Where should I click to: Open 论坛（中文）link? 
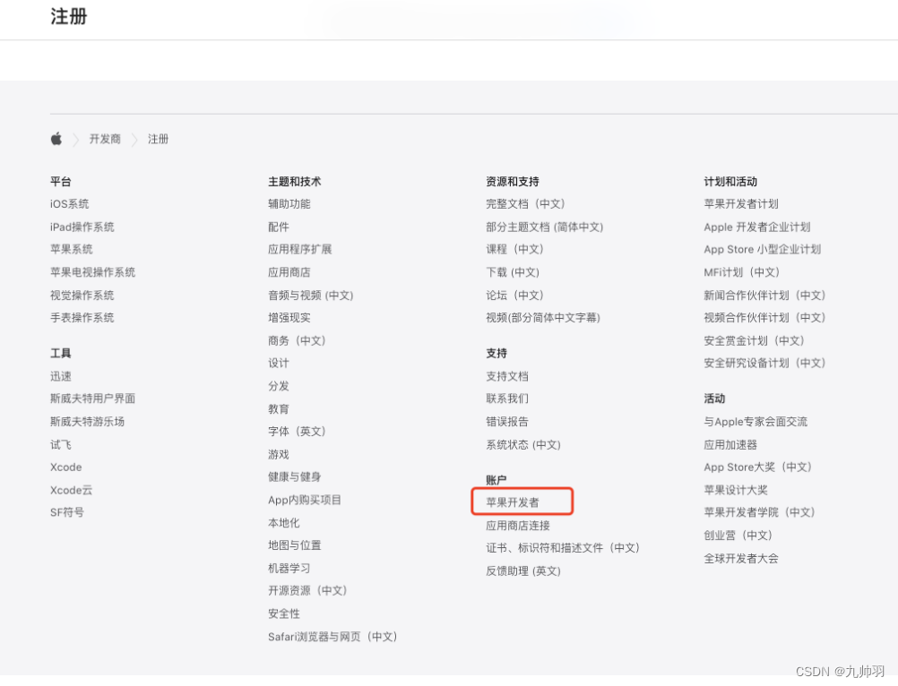[514, 296]
